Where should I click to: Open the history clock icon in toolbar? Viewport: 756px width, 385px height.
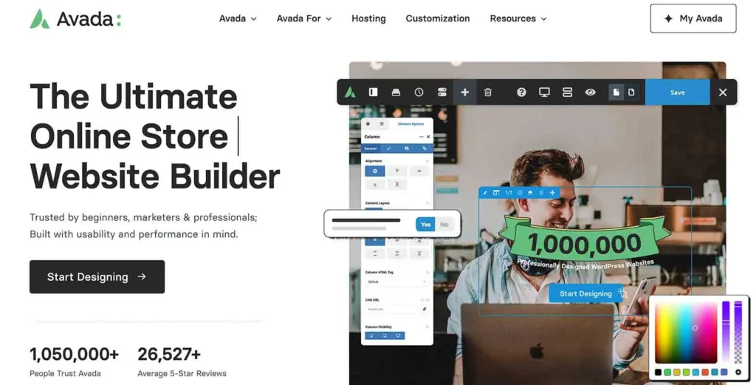[419, 92]
